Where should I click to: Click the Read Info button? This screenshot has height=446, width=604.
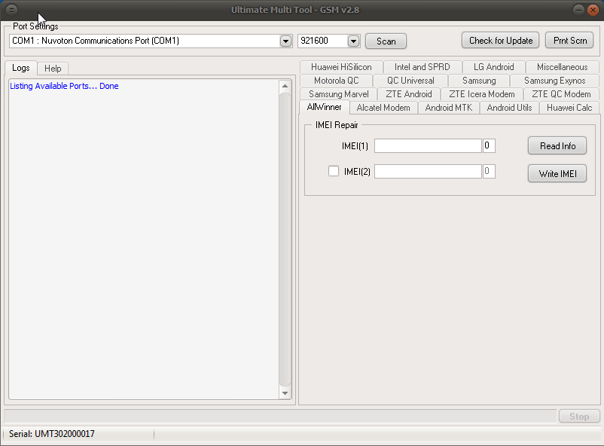pos(557,145)
